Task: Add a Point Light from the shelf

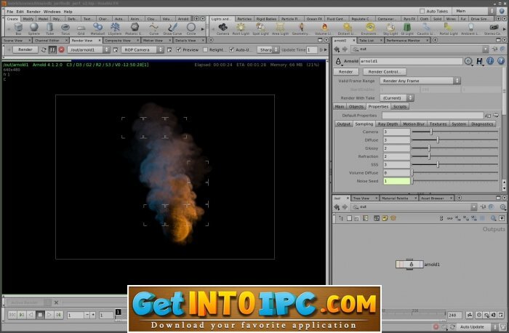Action: [241, 28]
